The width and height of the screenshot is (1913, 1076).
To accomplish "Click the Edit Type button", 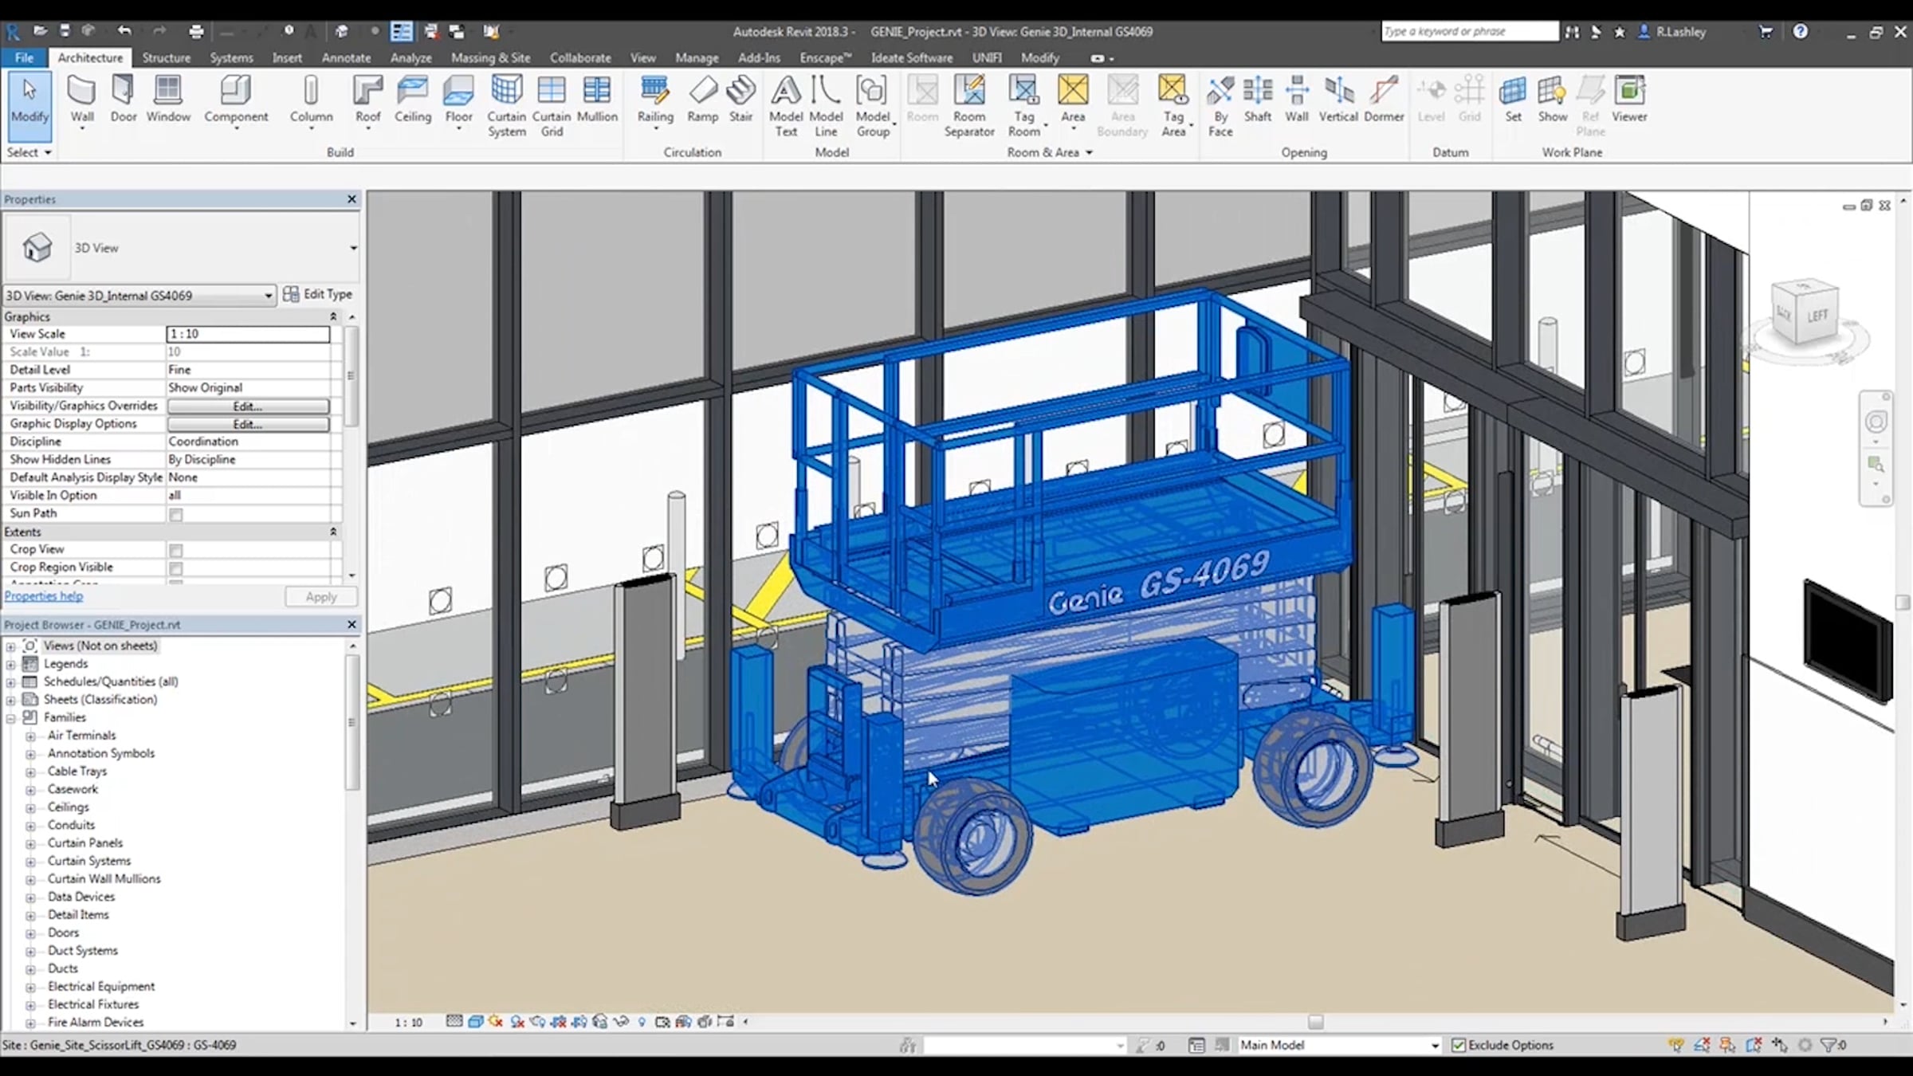I will (x=317, y=294).
